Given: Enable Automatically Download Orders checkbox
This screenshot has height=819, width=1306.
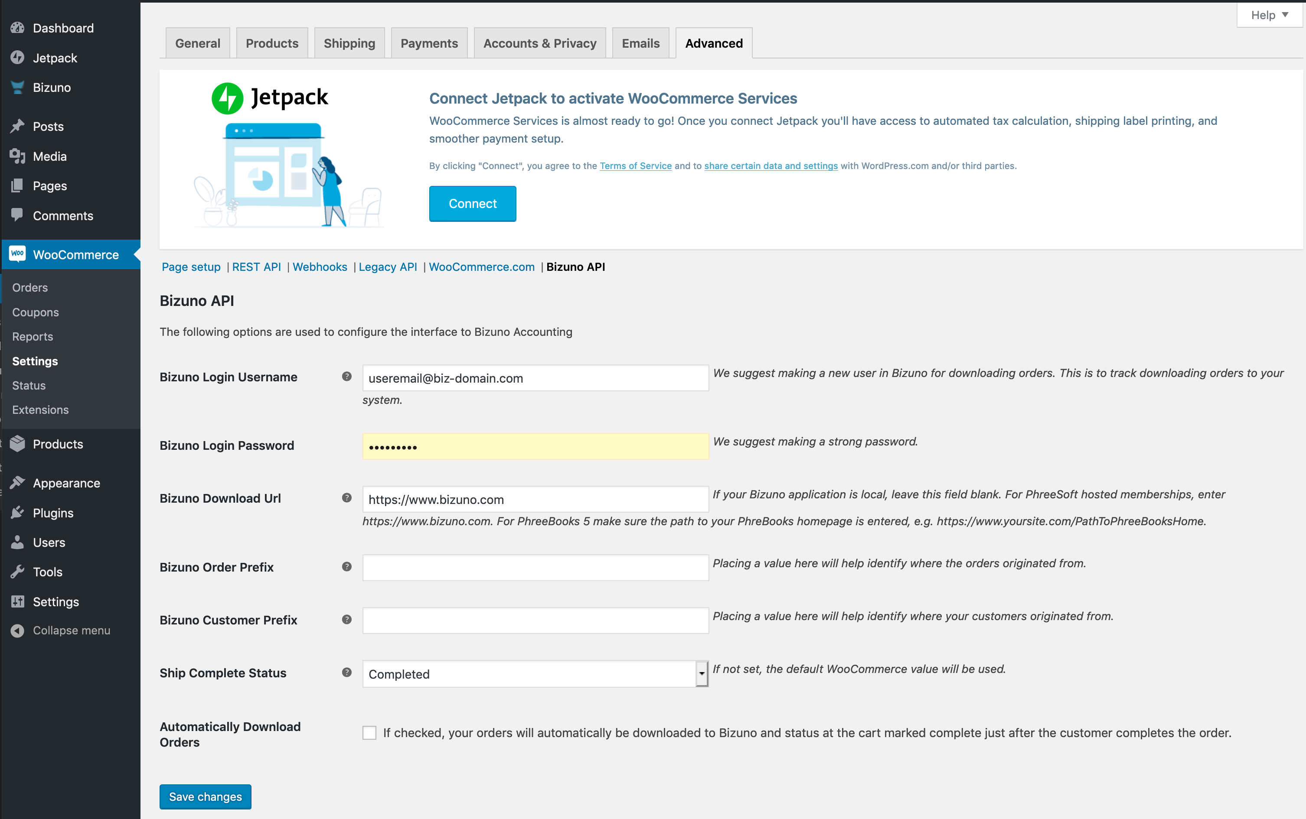Looking at the screenshot, I should tap(370, 732).
